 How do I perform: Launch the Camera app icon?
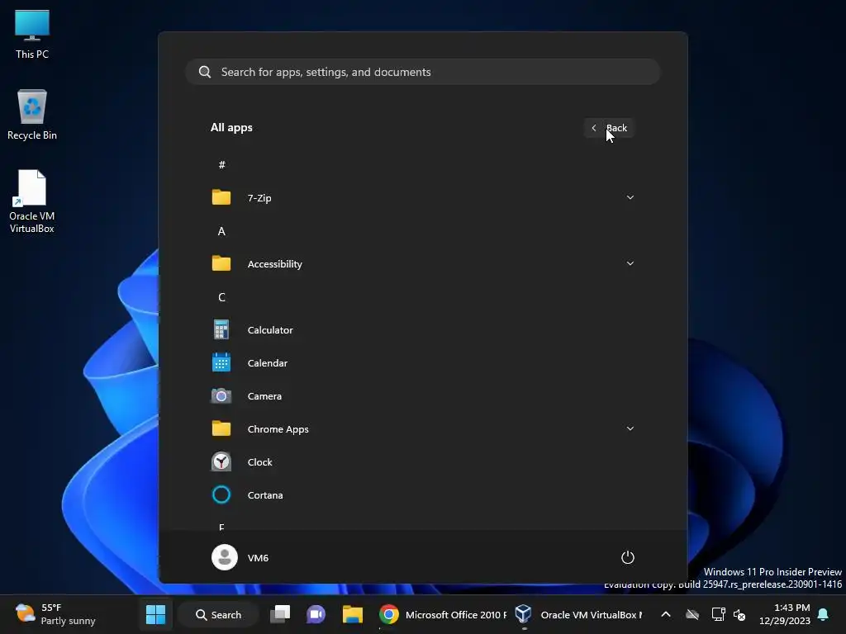click(221, 395)
